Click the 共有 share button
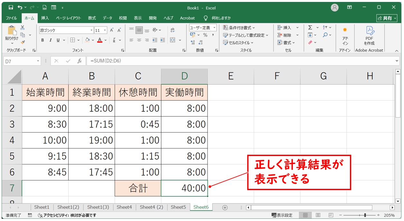The height and width of the screenshot is (221, 404). [387, 18]
